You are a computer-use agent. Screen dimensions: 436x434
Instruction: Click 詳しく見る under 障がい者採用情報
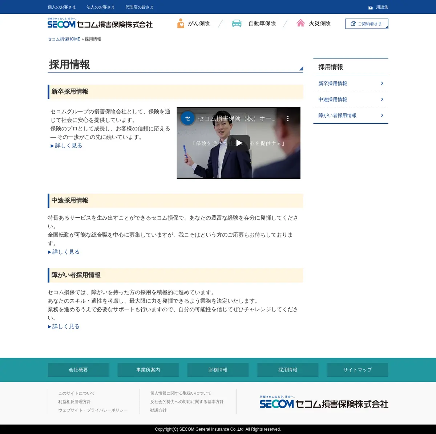coord(64,326)
